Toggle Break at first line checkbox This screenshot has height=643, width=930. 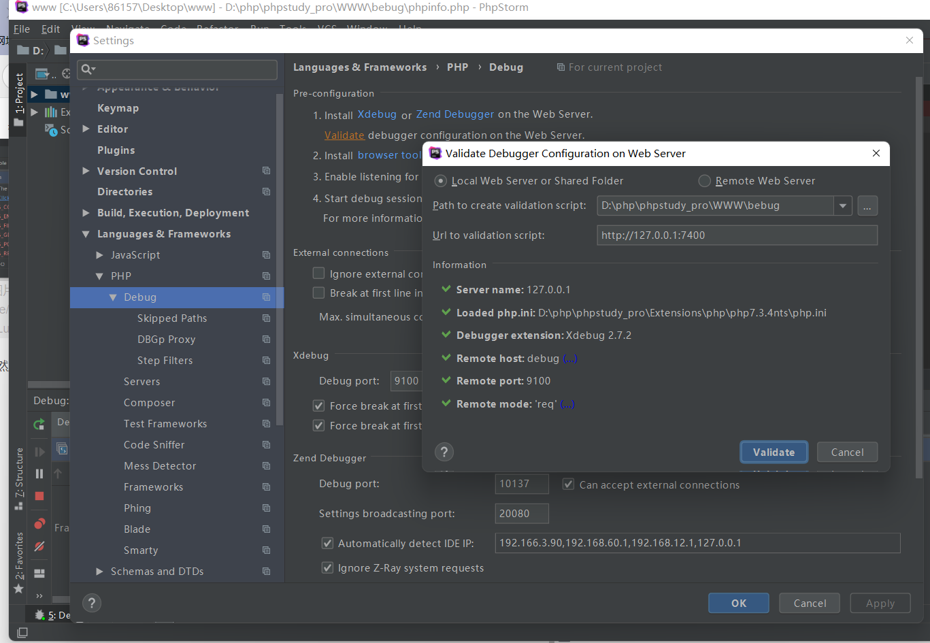click(x=318, y=293)
